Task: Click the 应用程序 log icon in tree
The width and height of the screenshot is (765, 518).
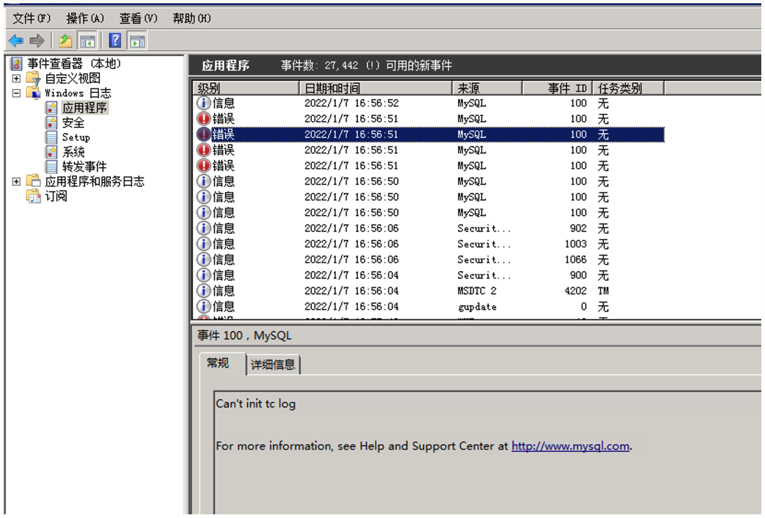Action: [51, 108]
